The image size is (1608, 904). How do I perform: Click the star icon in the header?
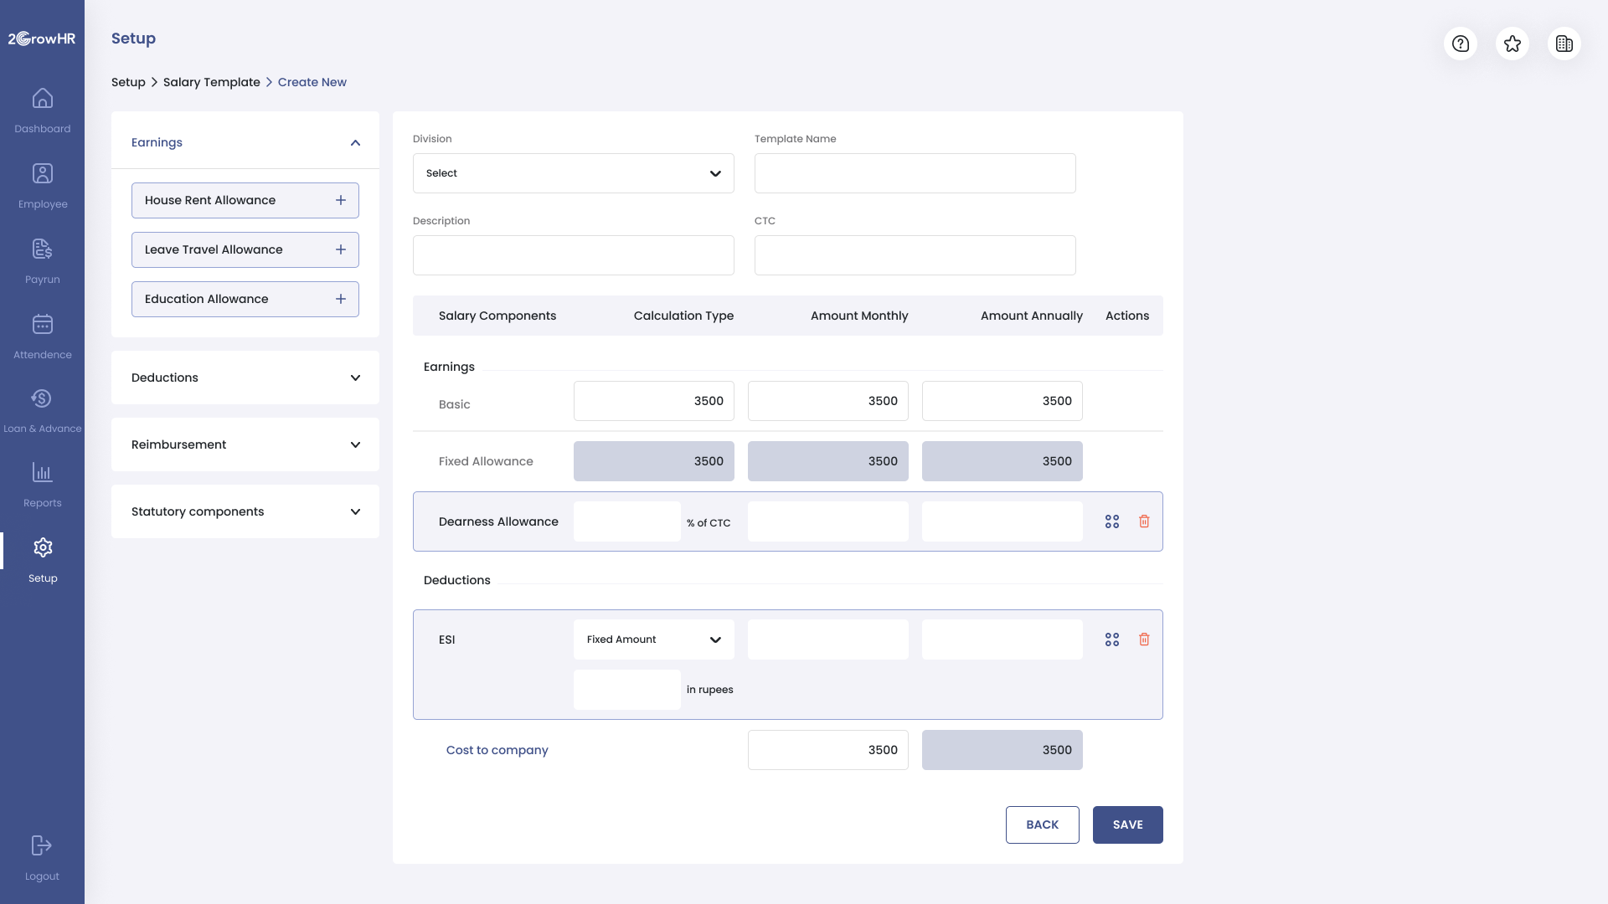tap(1513, 44)
